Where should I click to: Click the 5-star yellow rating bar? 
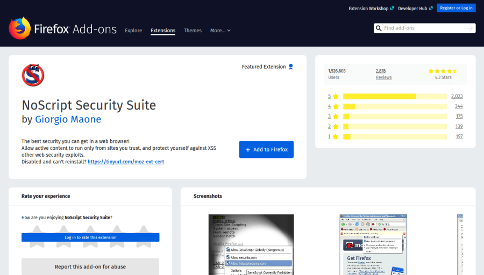pyautogui.click(x=395, y=97)
